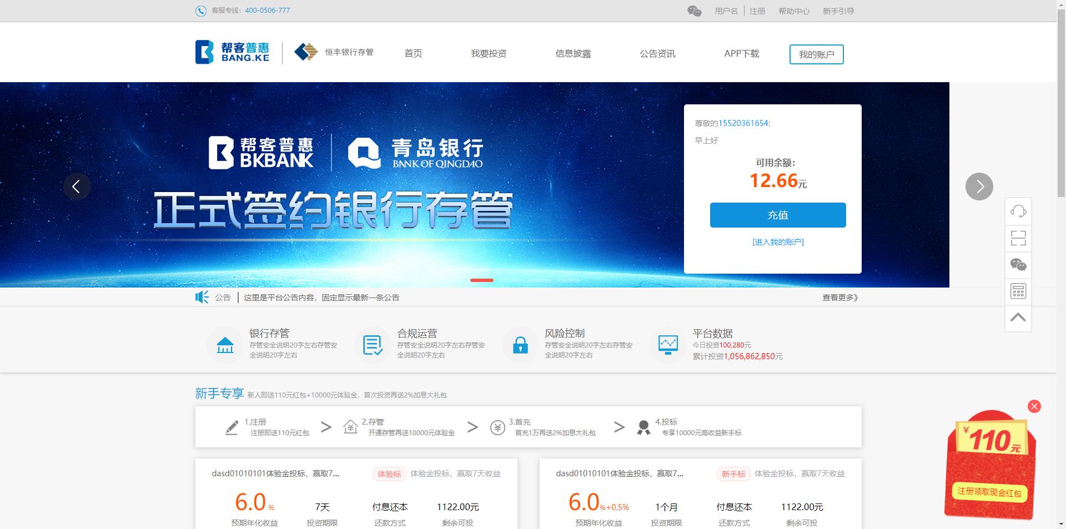Click 今日投资 100,280 figure

click(722, 345)
